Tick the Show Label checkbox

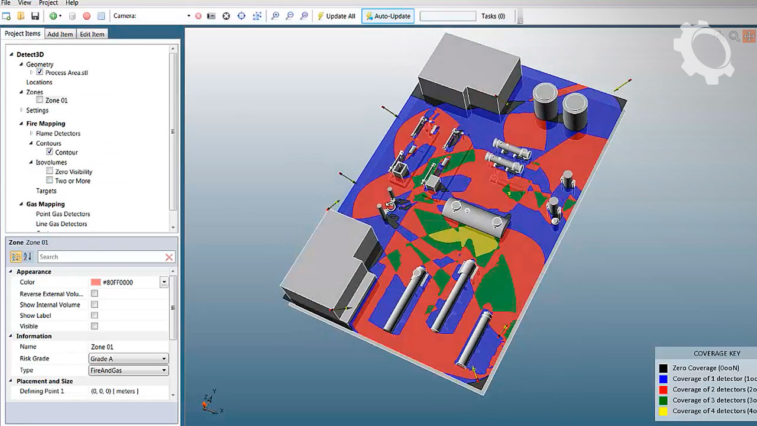(x=95, y=315)
